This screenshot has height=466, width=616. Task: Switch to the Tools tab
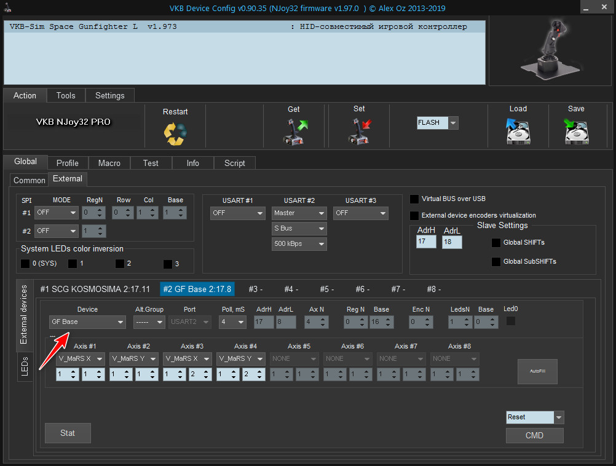click(66, 95)
